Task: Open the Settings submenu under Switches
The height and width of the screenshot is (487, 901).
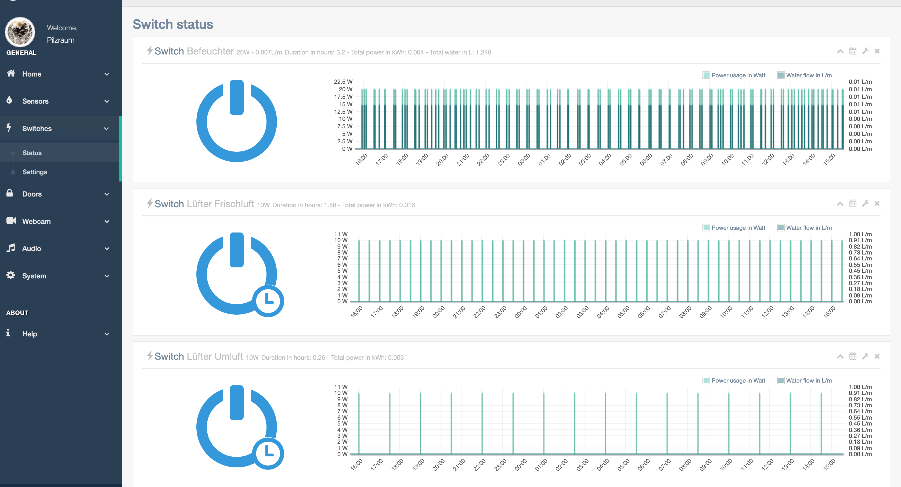Action: 35,172
